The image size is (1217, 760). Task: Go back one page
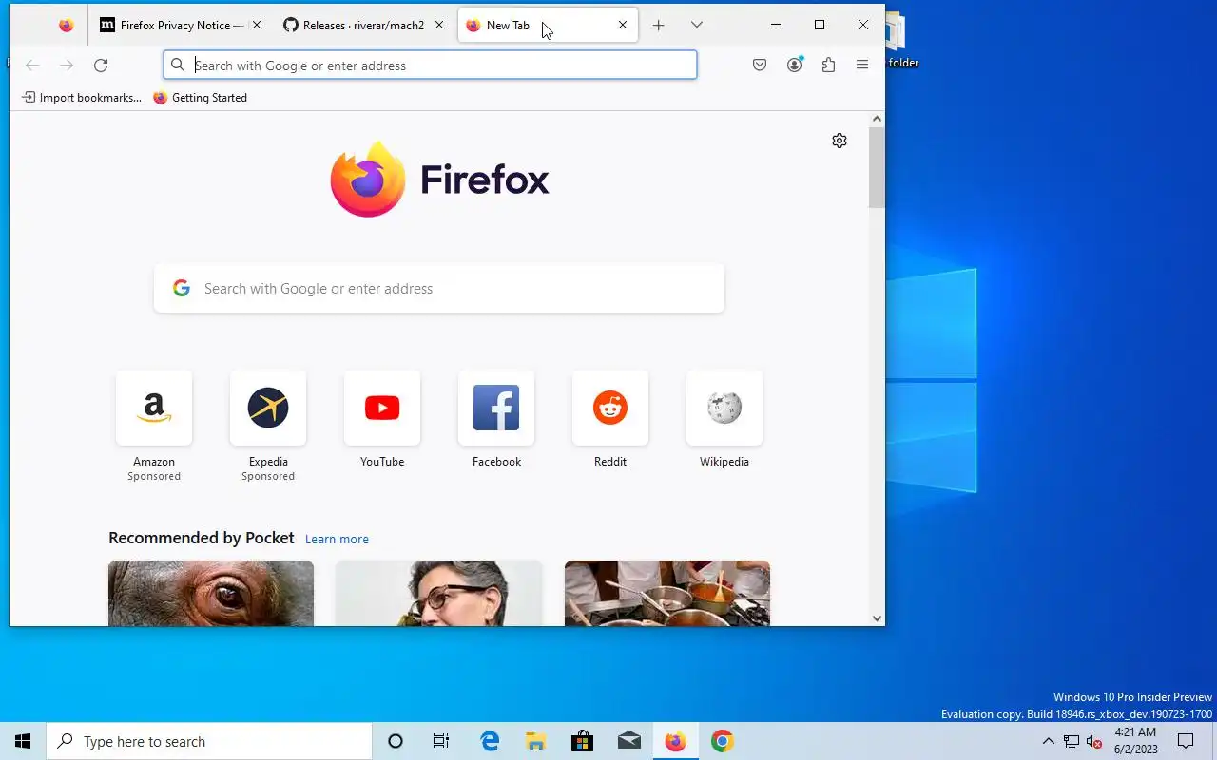(32, 66)
